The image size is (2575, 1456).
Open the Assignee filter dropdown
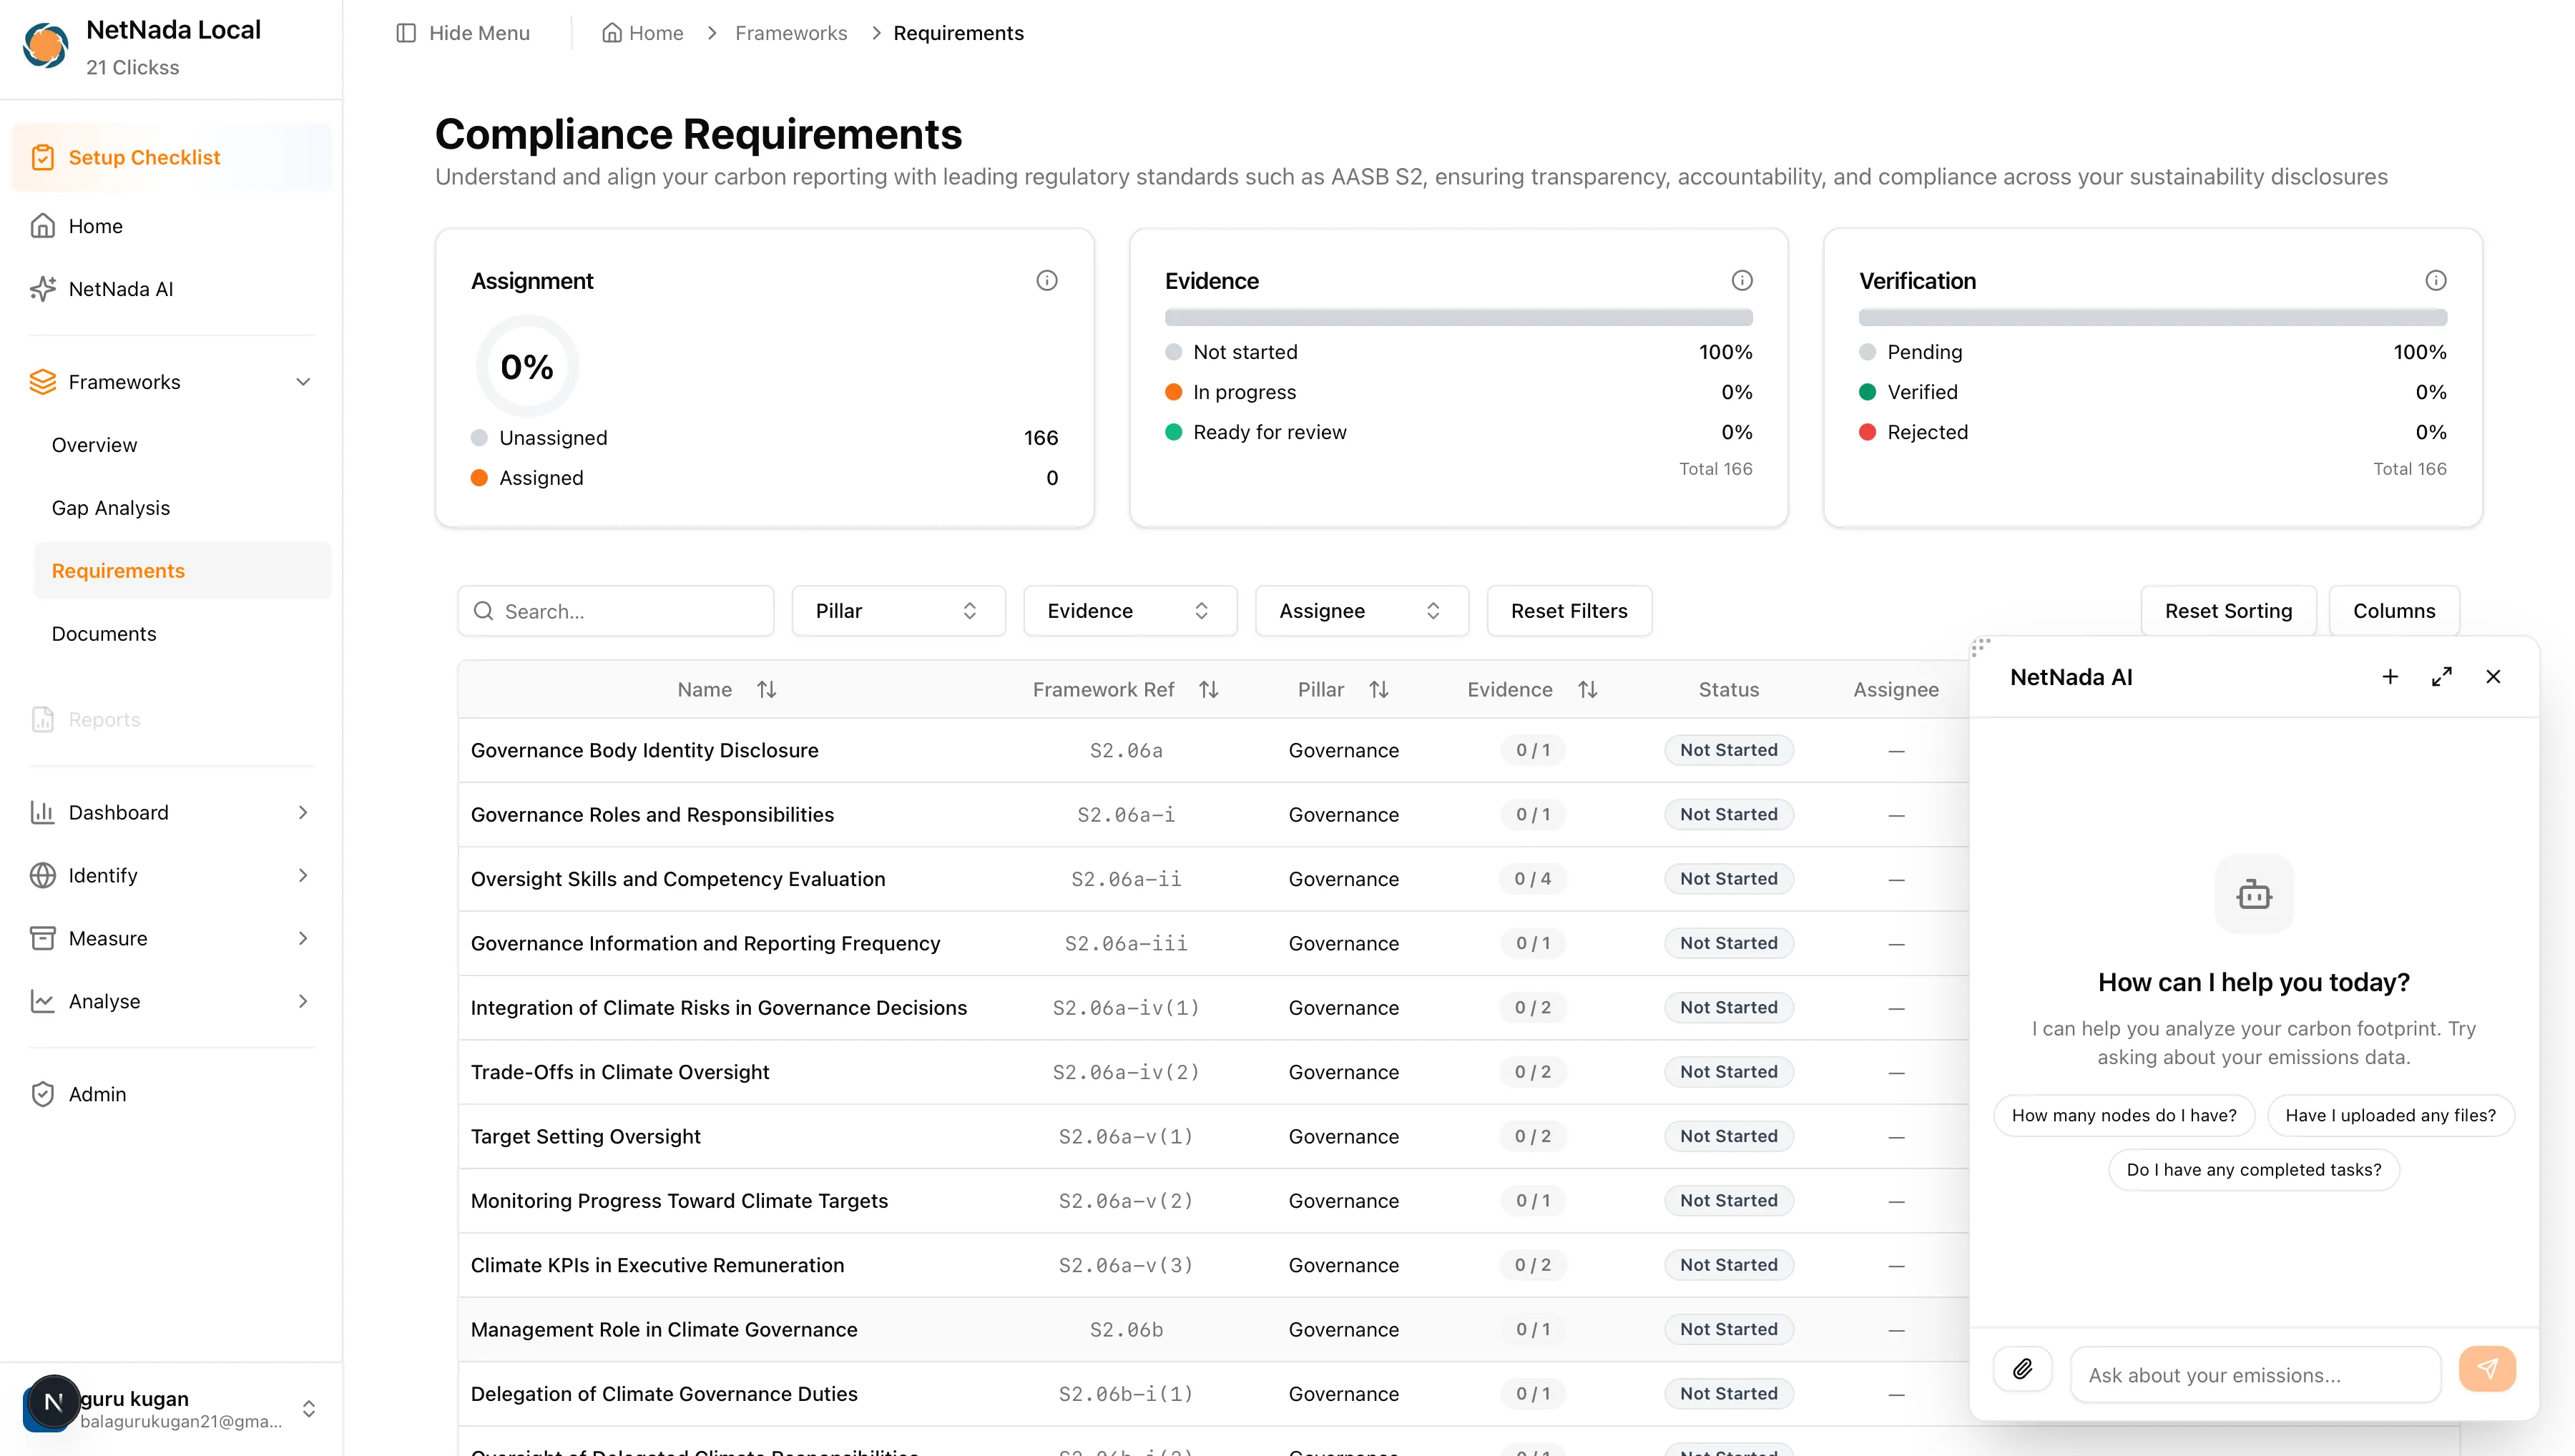[1361, 610]
